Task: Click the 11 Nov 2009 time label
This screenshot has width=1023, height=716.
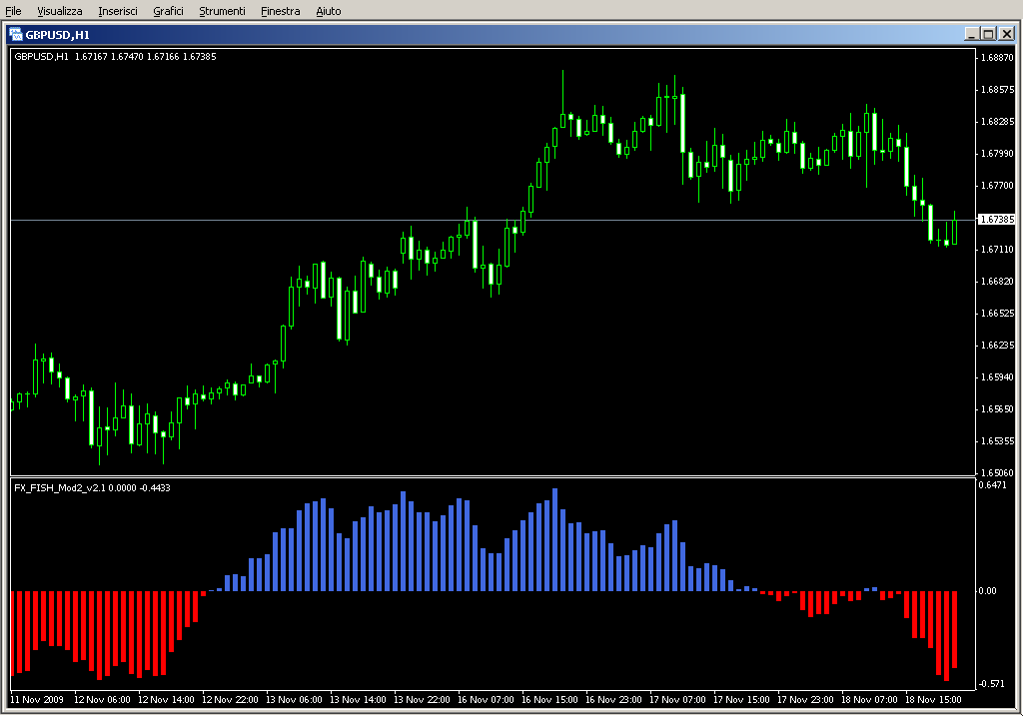Action: [x=37, y=700]
